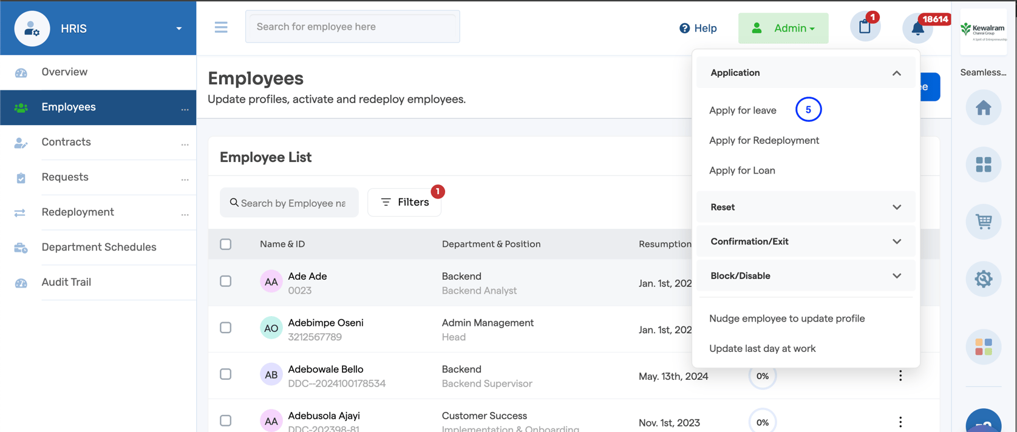
Task: Open Requests options ellipsis
Action: point(185,180)
